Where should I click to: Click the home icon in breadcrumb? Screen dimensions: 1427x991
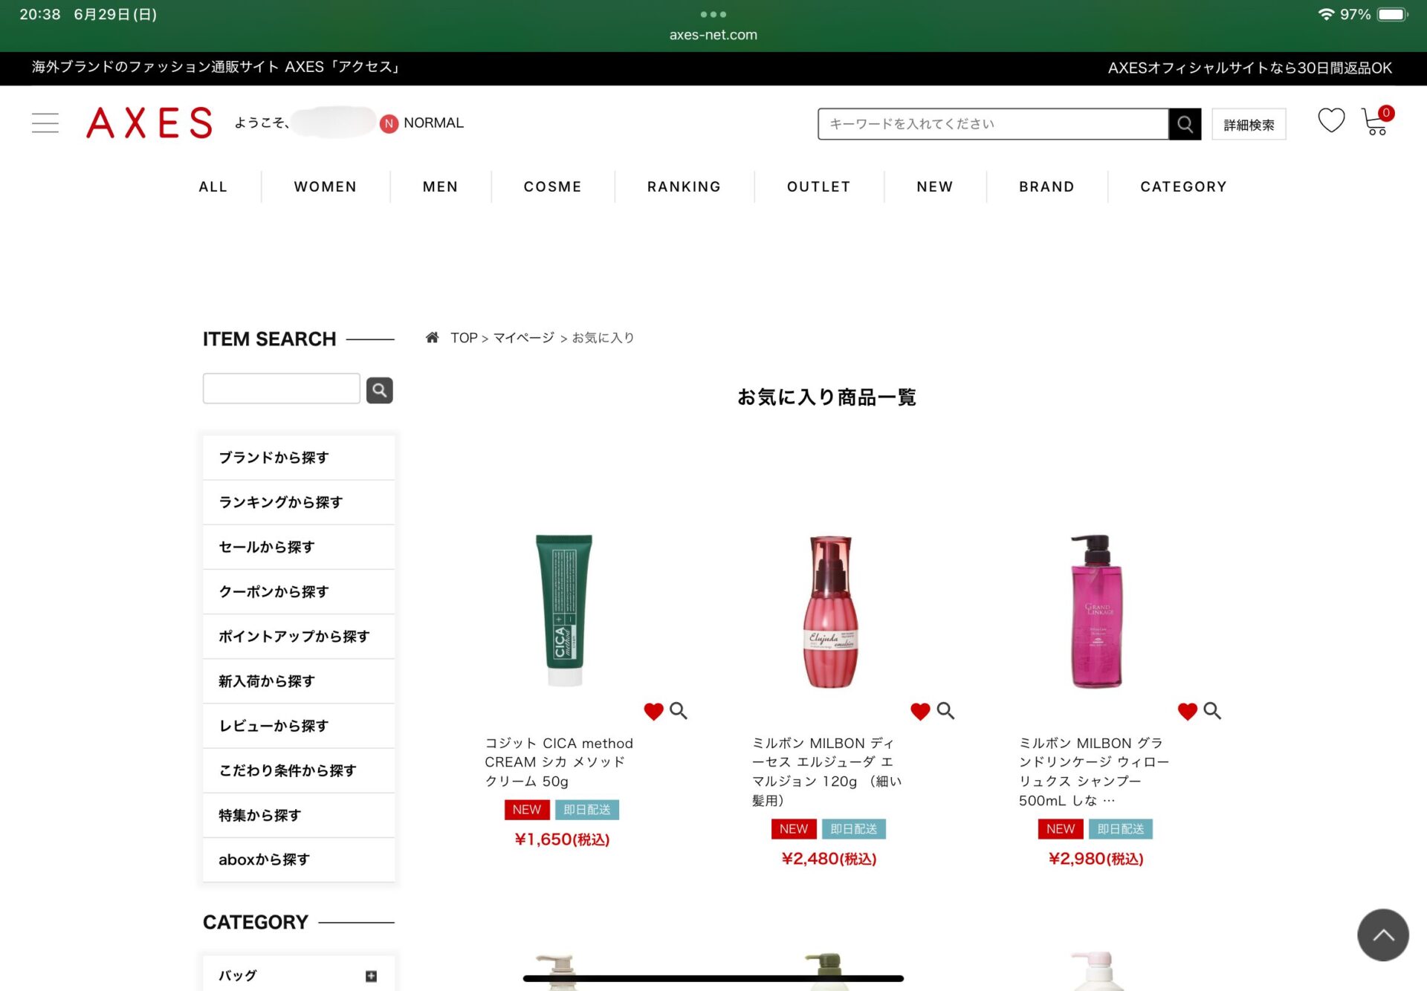click(x=432, y=338)
